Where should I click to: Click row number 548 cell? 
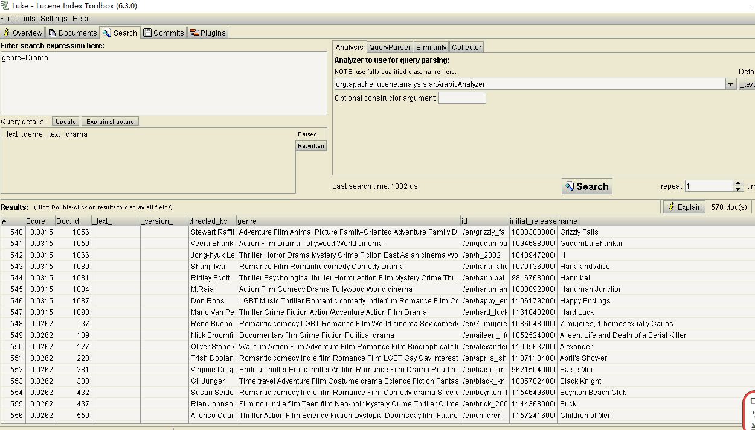tap(13, 324)
